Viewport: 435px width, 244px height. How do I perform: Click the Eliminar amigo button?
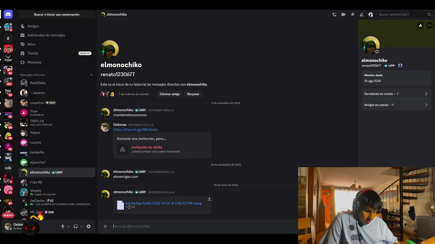(170, 94)
